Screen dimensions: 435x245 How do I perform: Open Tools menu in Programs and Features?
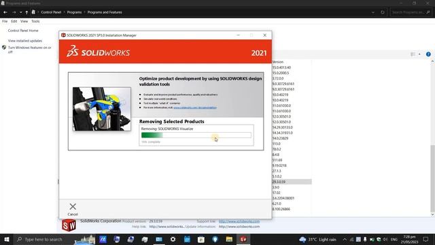(x=35, y=21)
